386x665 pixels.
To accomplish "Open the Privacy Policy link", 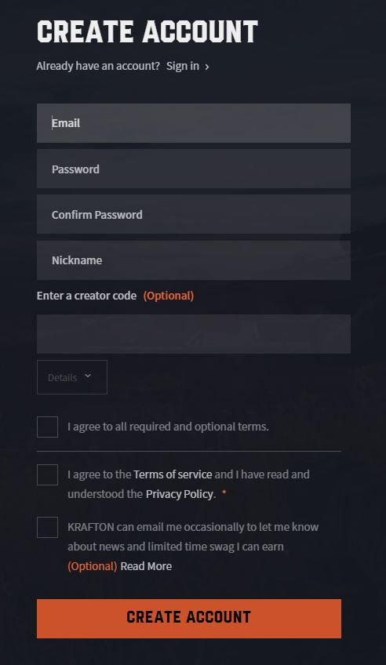I will click(x=180, y=494).
